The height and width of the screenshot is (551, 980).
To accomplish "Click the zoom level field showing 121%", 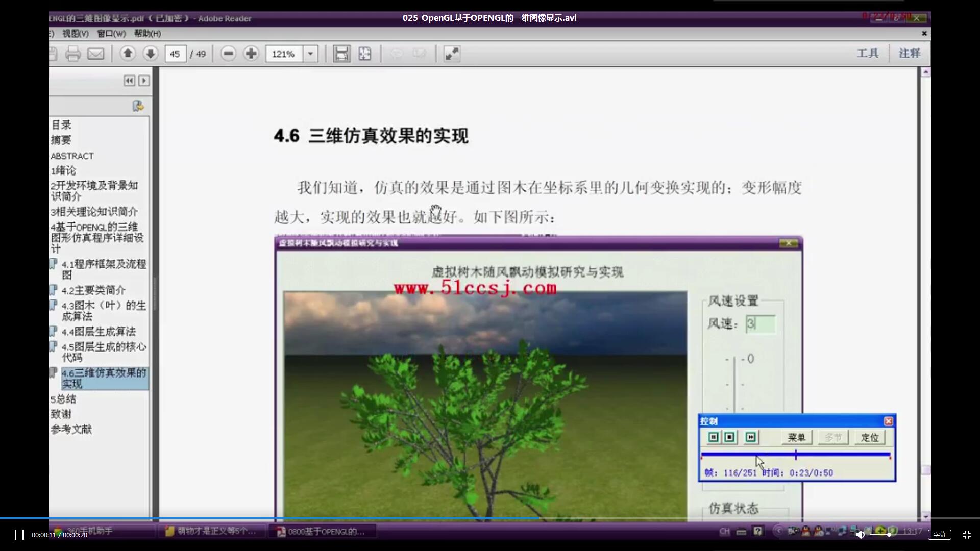I will [x=284, y=54].
